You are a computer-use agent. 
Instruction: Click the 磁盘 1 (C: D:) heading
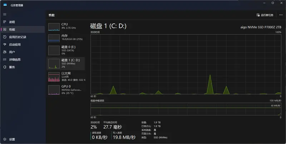coord(108,26)
